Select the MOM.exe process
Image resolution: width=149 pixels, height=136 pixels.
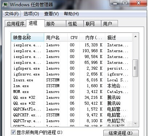coord(72,92)
